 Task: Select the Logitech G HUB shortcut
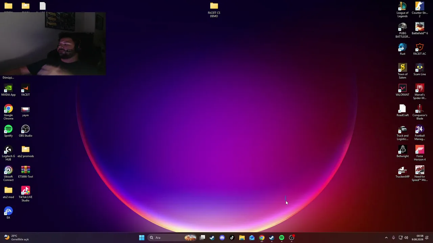8,153
